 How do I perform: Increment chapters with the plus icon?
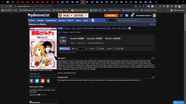(x=122, y=49)
